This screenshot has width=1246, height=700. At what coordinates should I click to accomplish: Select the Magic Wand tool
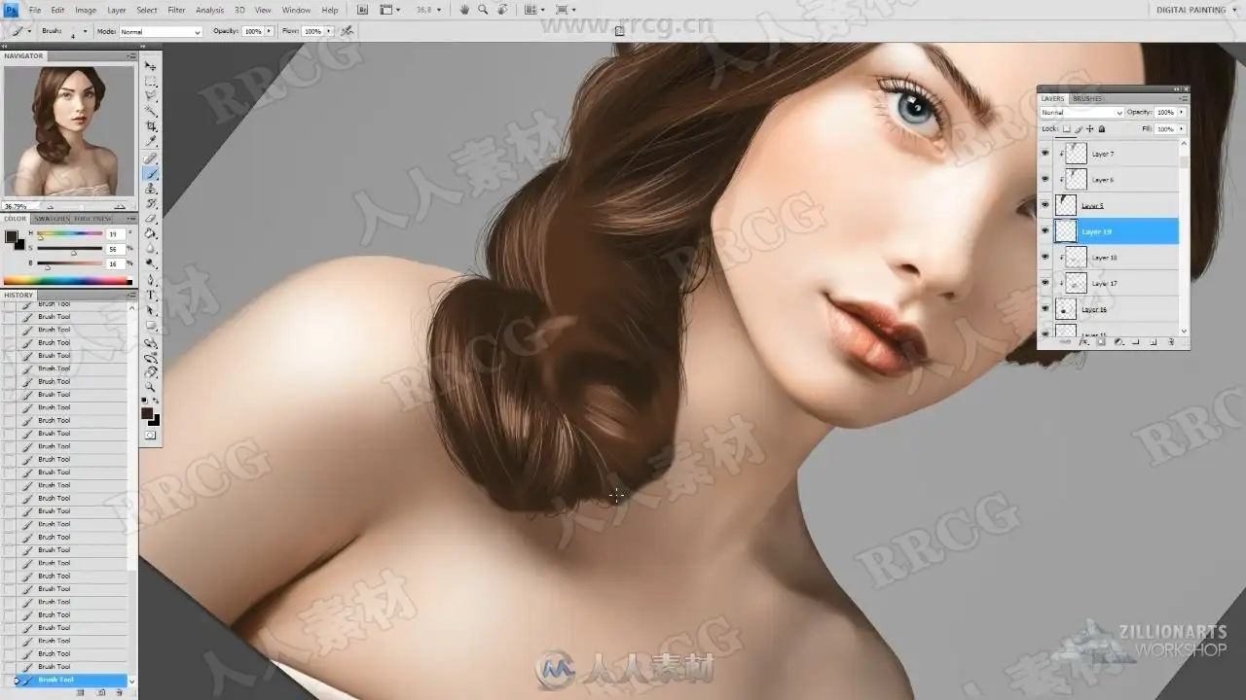pyautogui.click(x=151, y=111)
